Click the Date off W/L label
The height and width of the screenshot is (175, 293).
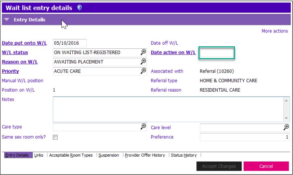point(164,43)
